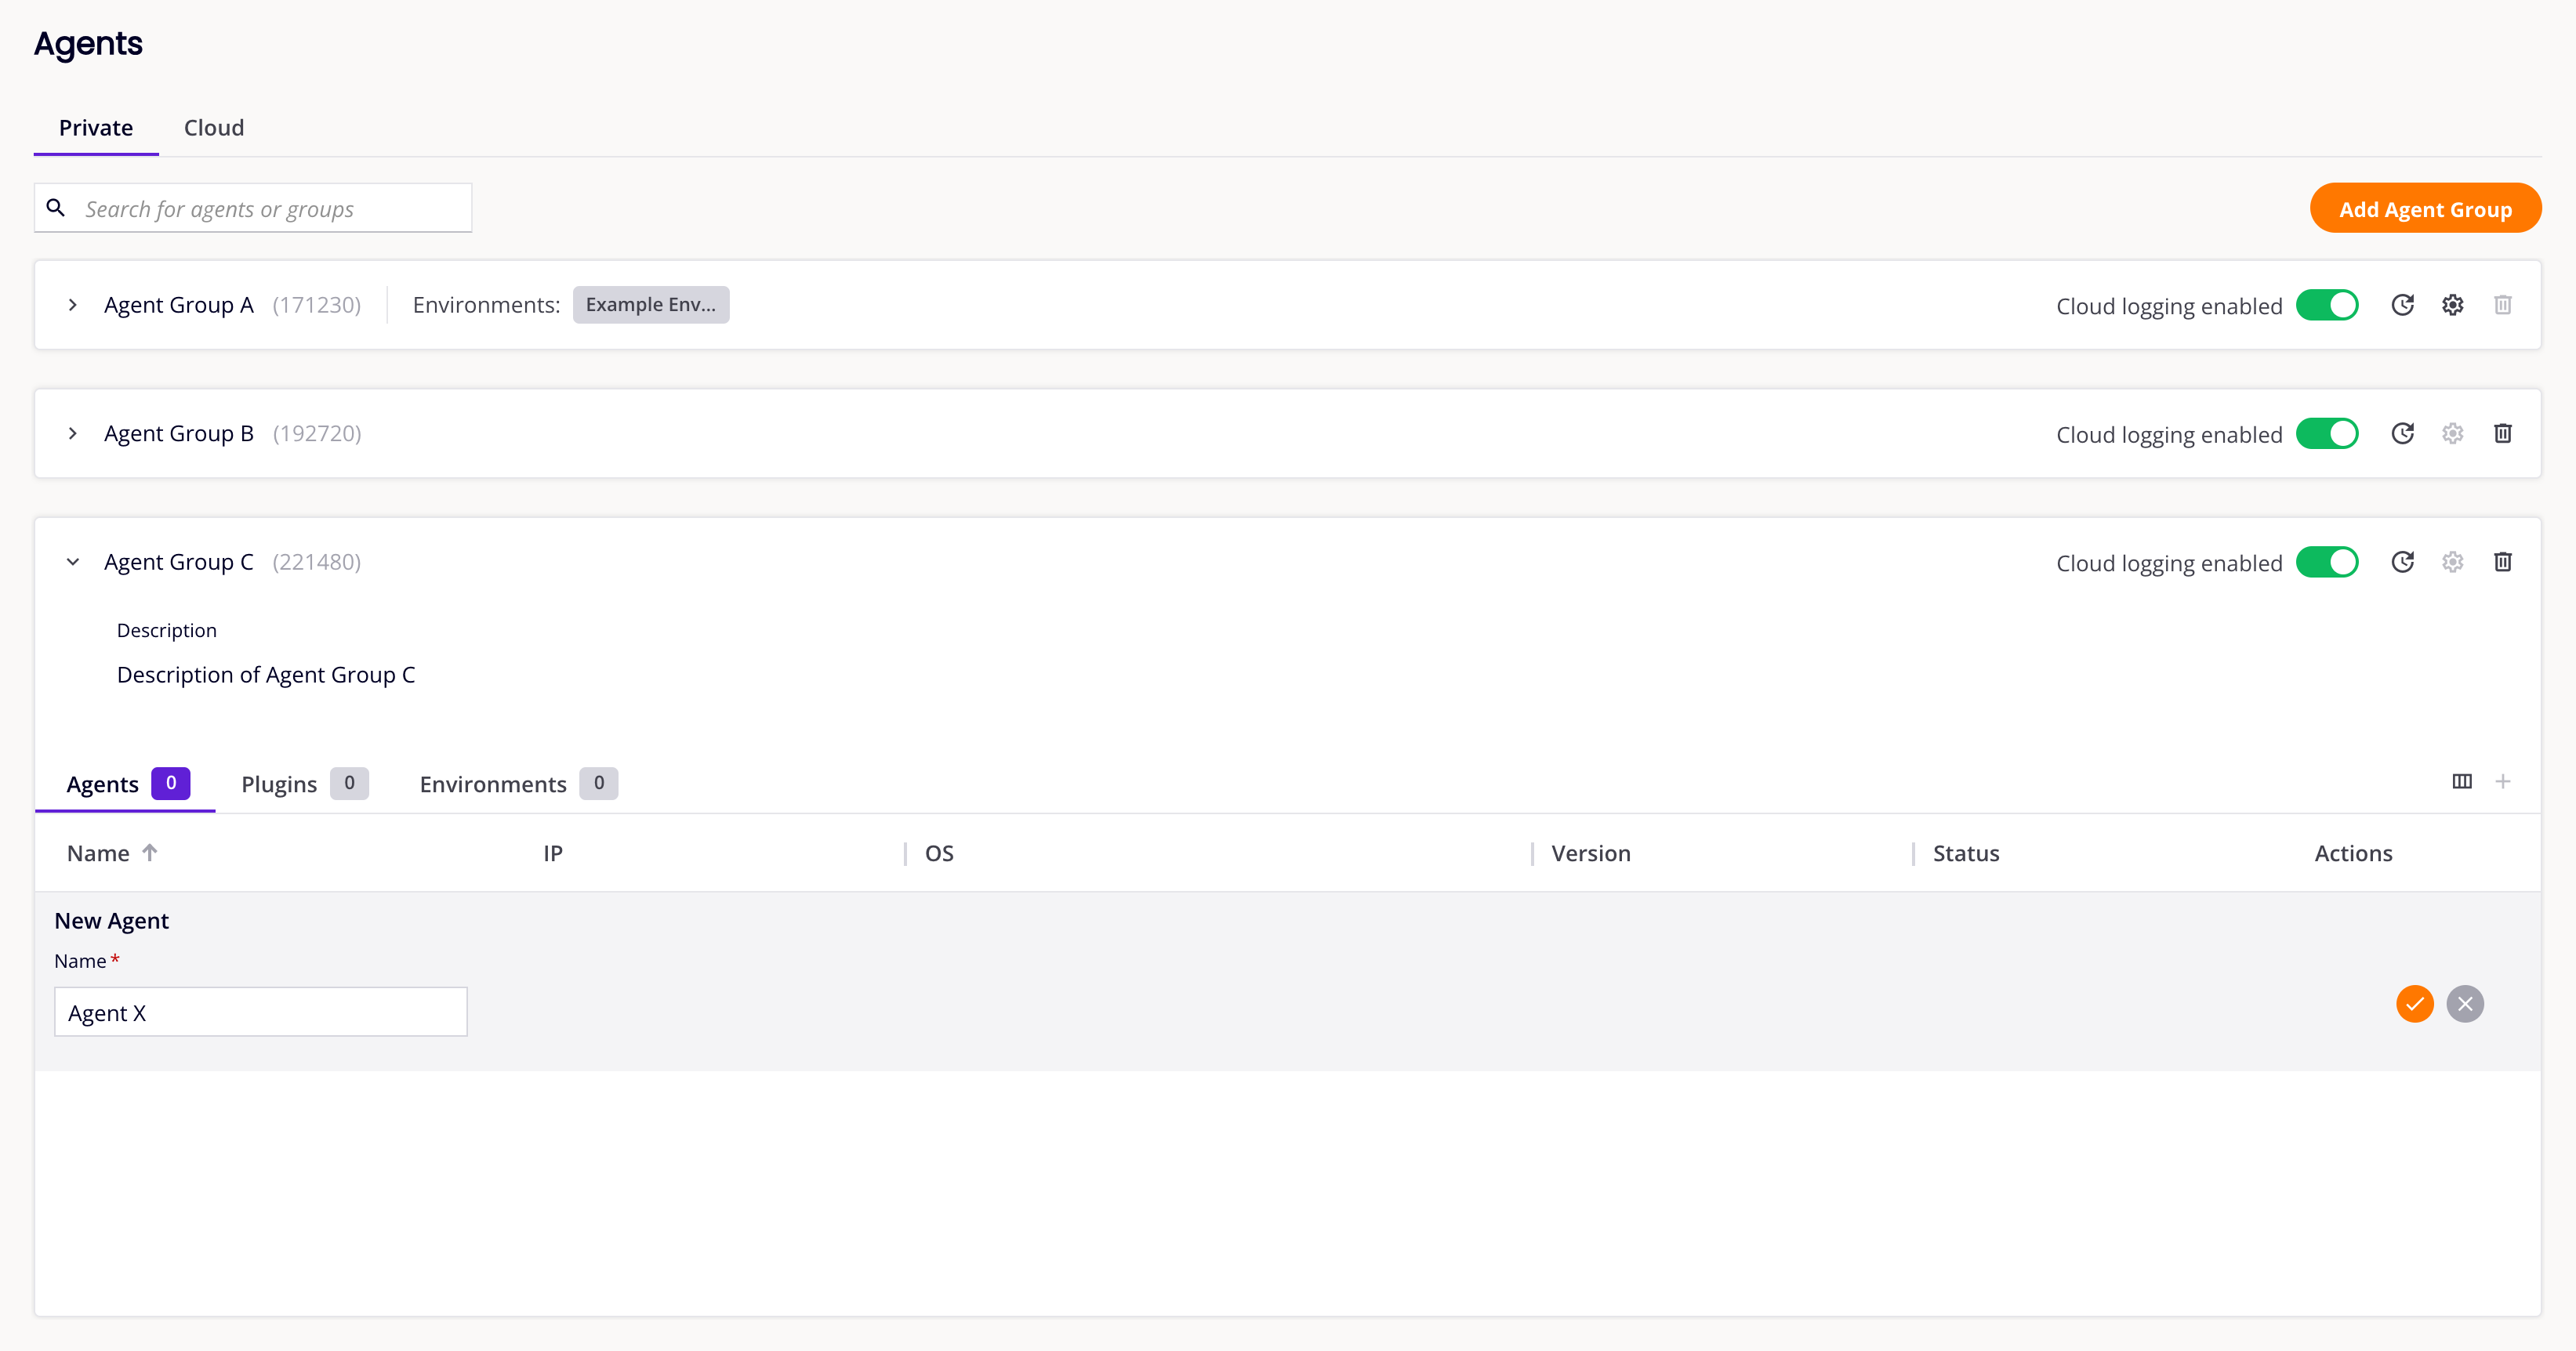Toggle cloud logging enabled for Agent Group B

[2327, 433]
